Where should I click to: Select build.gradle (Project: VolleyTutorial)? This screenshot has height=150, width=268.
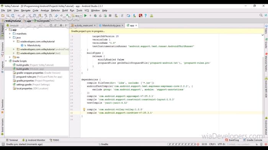[x=35, y=65]
